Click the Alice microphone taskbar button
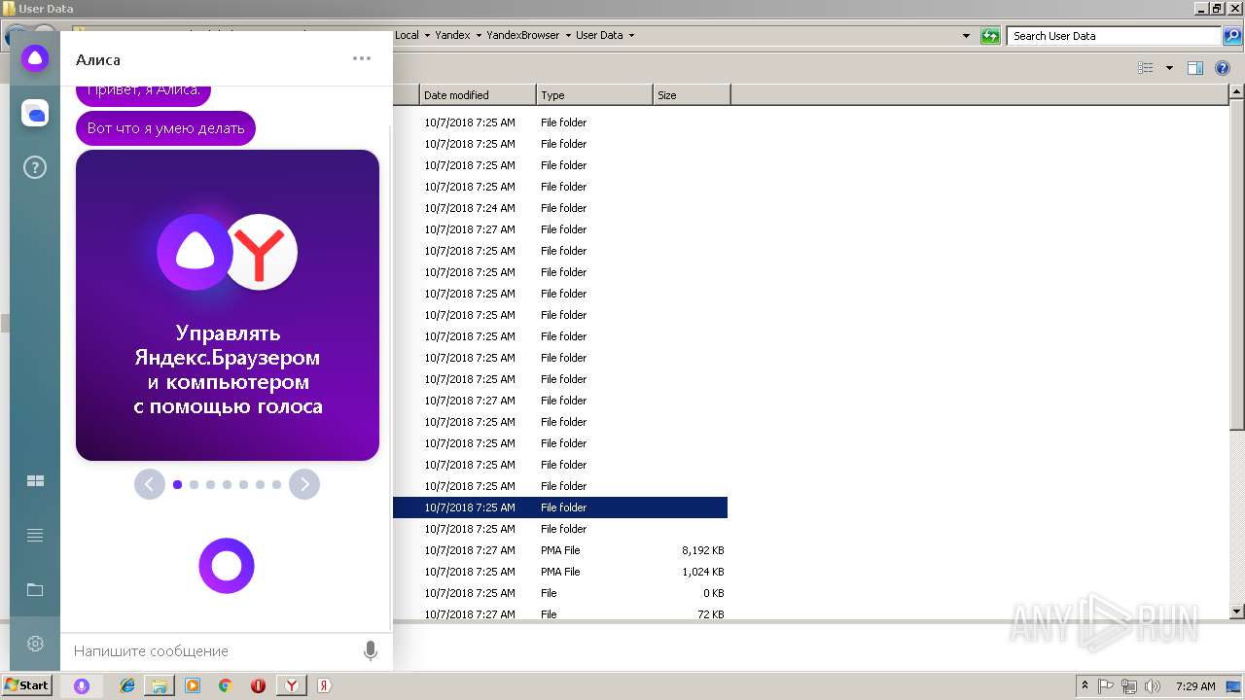The height and width of the screenshot is (700, 1245). (82, 685)
